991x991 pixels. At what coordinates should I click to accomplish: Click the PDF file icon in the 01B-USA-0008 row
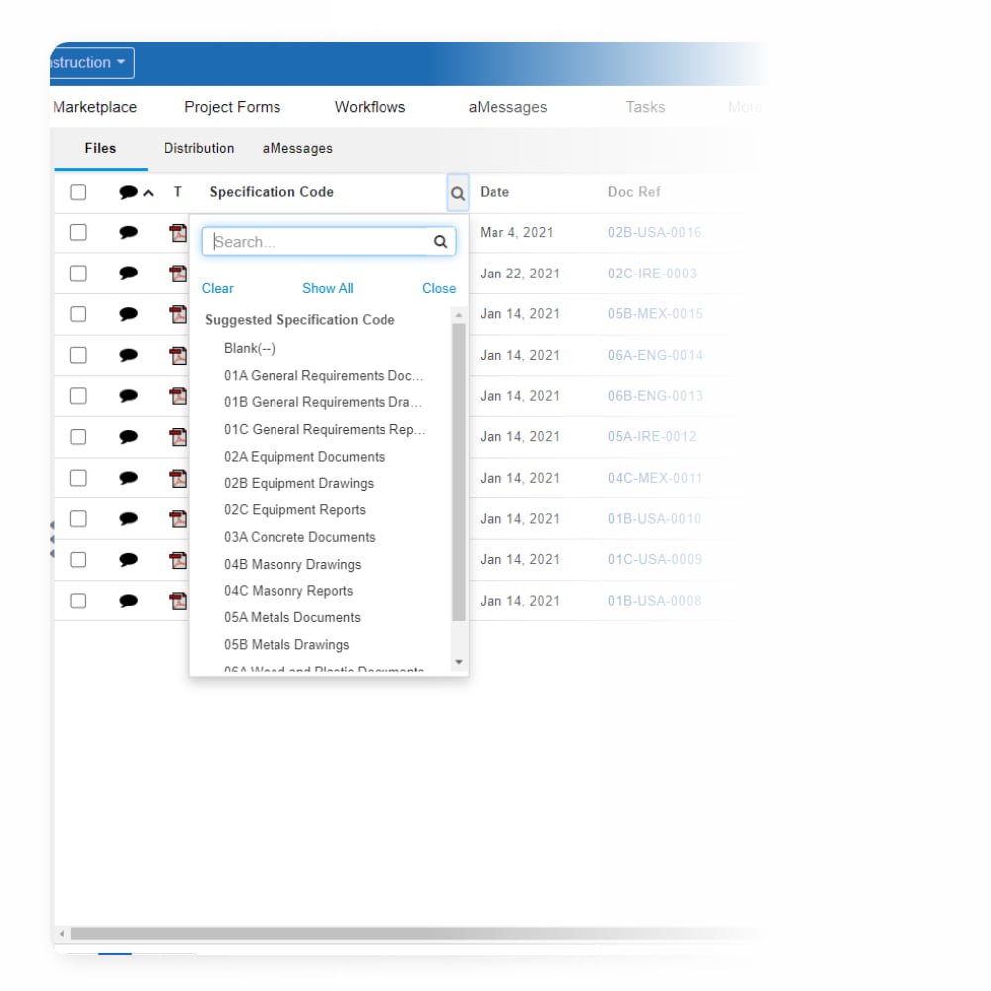(x=178, y=601)
